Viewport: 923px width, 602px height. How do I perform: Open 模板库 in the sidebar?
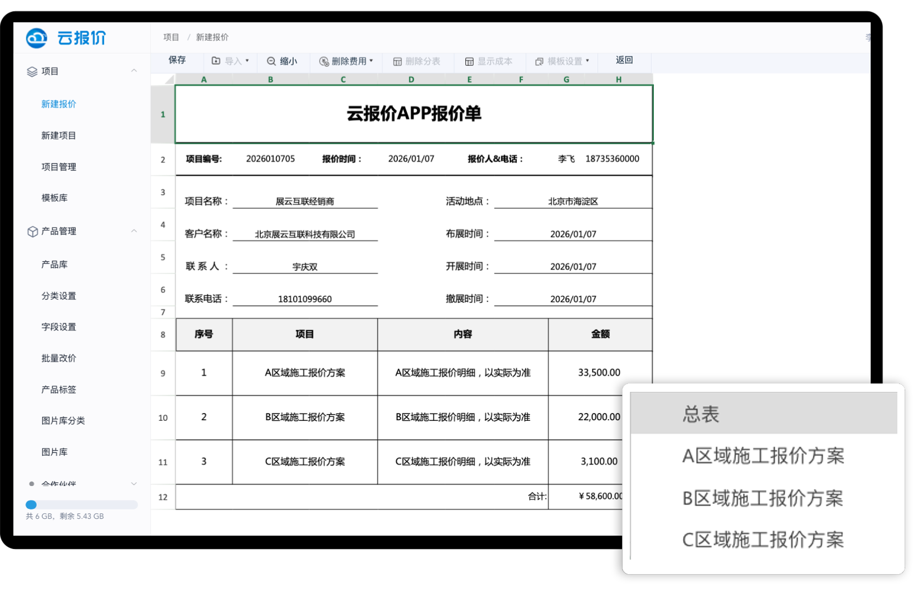(54, 198)
